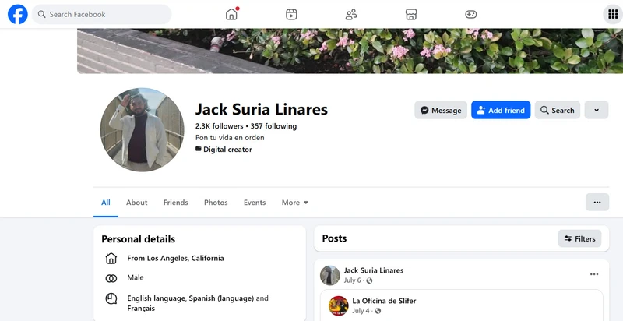
Task: Click the profile Search button
Action: tap(557, 110)
